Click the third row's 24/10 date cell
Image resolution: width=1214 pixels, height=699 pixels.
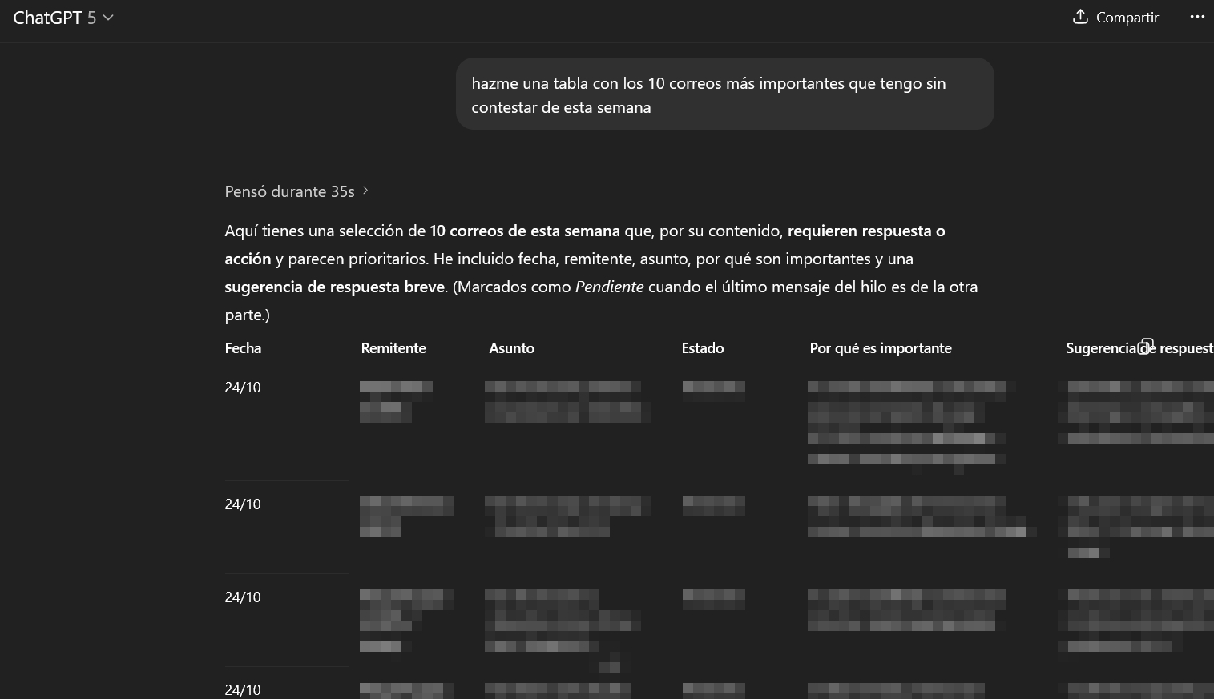pos(243,597)
